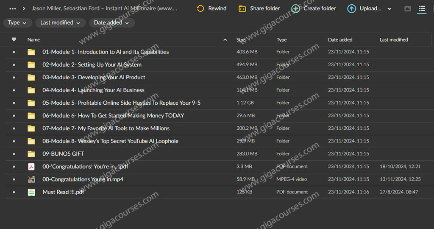Click the folder icon for 09-BUNOS GIFT
434x229 pixels.
tap(31, 154)
